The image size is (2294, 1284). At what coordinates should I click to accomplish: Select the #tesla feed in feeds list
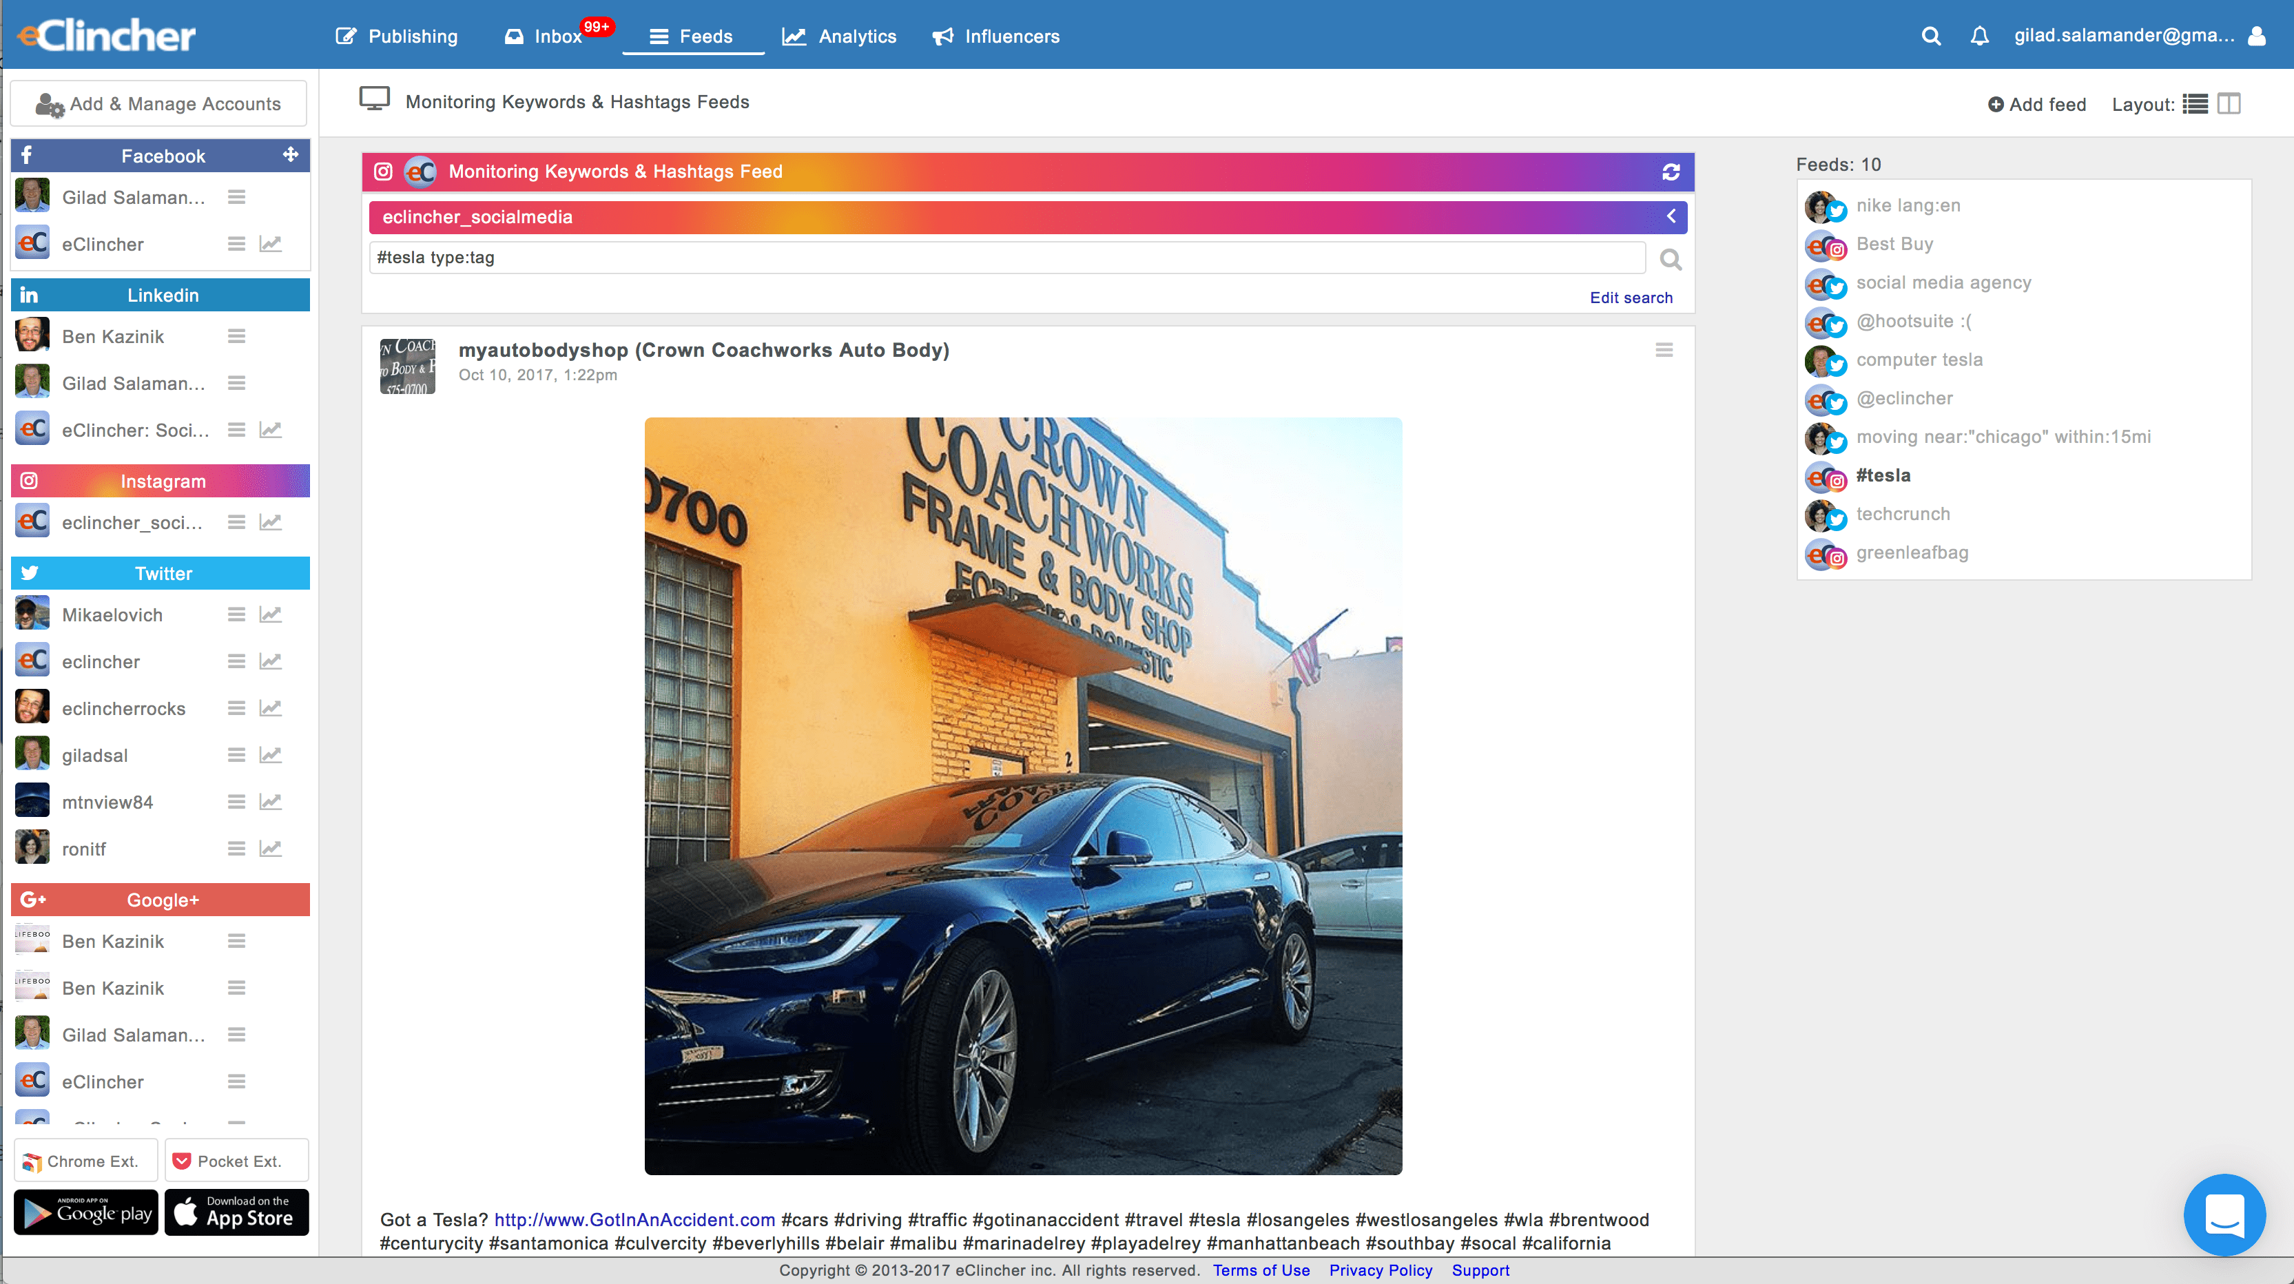pos(1883,475)
